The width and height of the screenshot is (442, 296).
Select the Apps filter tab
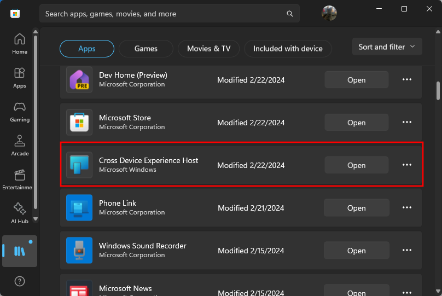[x=87, y=49]
